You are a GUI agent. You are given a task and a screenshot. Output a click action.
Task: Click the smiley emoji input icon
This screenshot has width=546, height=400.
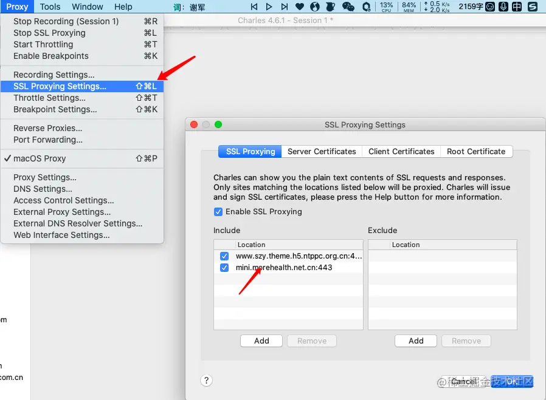pyautogui.click(x=490, y=7)
